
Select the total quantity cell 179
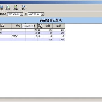click(x=48, y=39)
